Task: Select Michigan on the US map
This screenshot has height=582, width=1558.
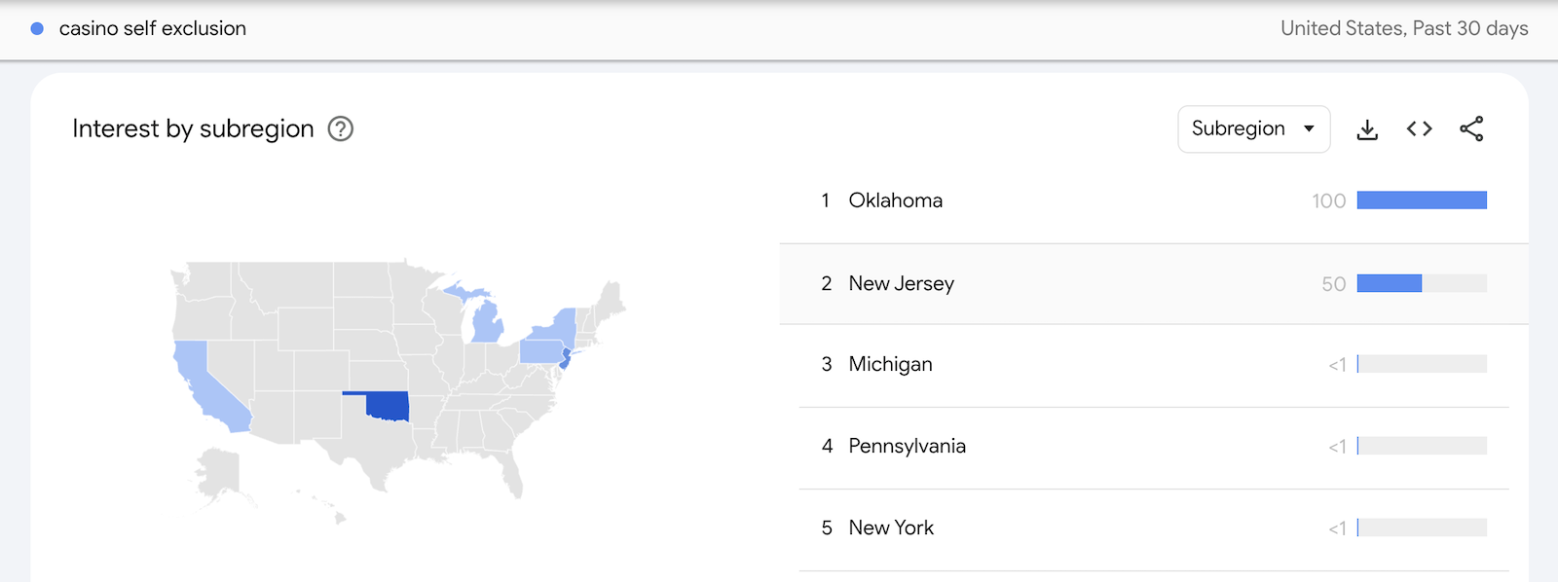Action: (486, 324)
